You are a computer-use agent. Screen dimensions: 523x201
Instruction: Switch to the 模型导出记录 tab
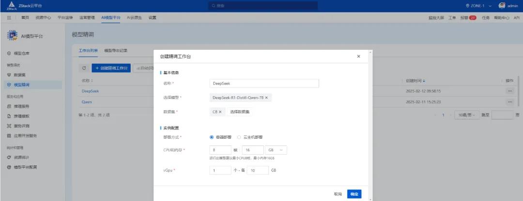116,51
